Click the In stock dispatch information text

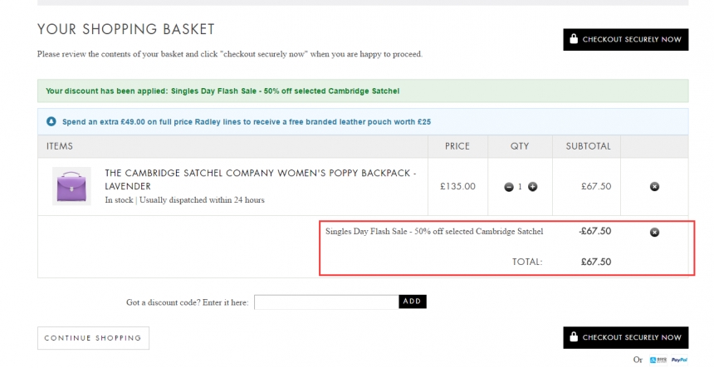pyautogui.click(x=184, y=200)
